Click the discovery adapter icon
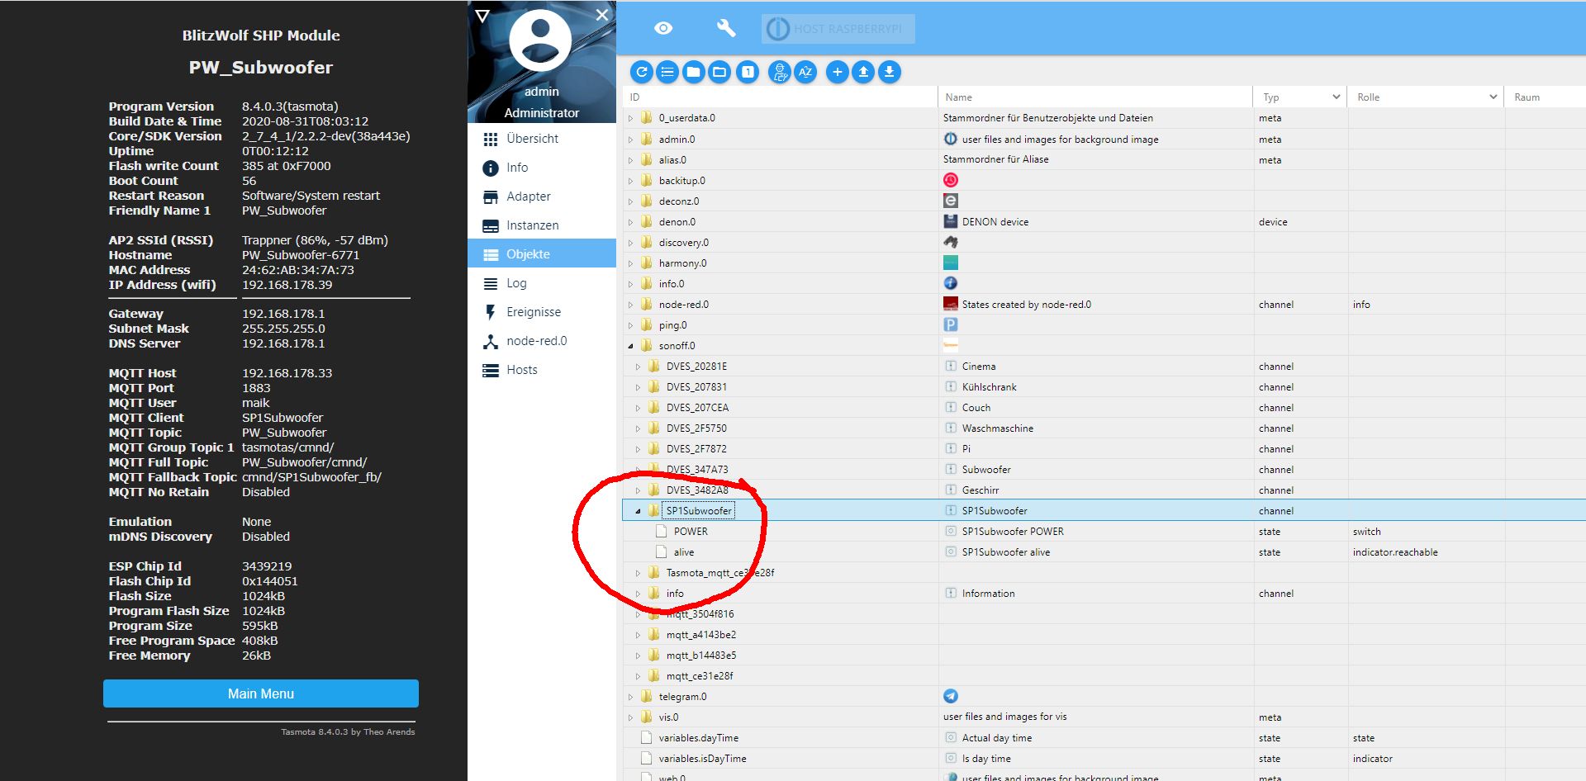The height and width of the screenshot is (781, 1586). coord(951,242)
